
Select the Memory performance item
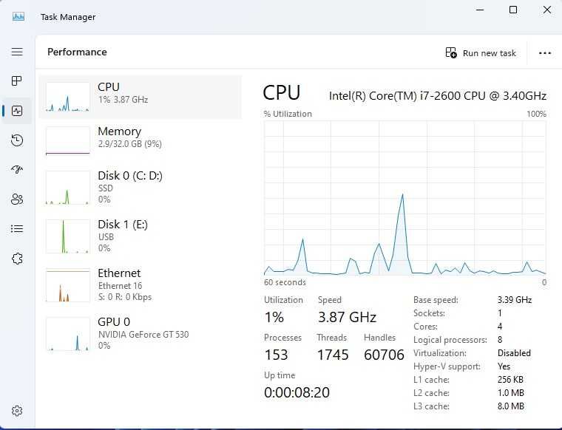140,141
